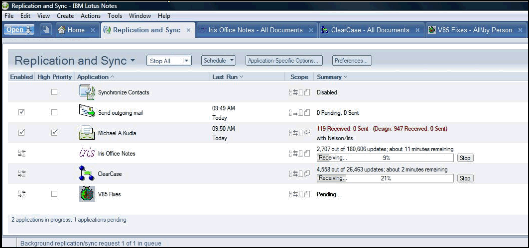Uncheck Enabled for Michael A Kudla
This screenshot has height=248, width=529.
(21, 133)
